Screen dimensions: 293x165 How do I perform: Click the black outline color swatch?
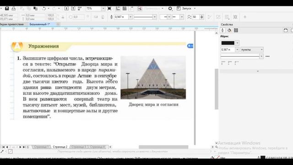click(228, 43)
